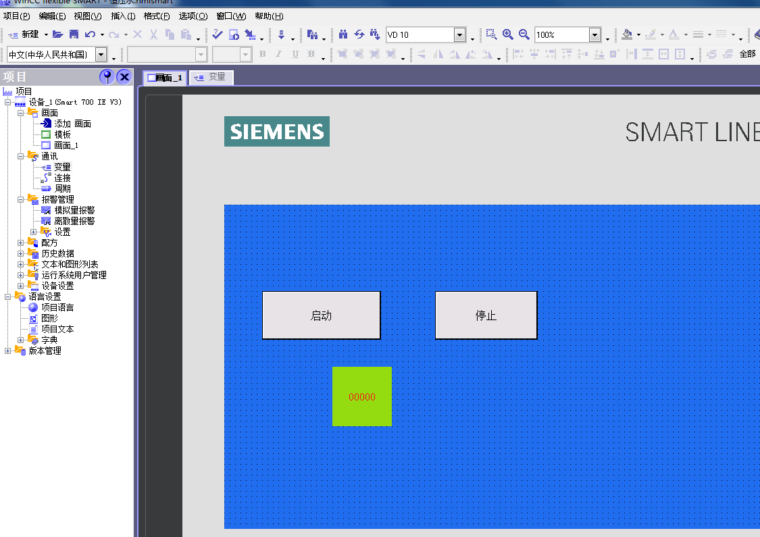This screenshot has width=760, height=537.
Task: Open project using the folder icon
Action: click(x=58, y=34)
